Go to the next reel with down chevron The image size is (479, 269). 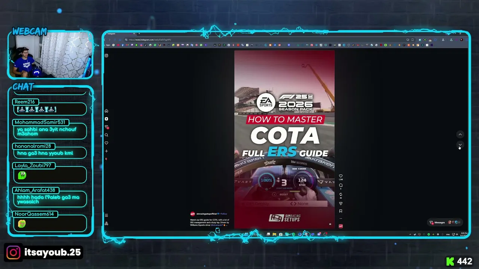coord(460,145)
